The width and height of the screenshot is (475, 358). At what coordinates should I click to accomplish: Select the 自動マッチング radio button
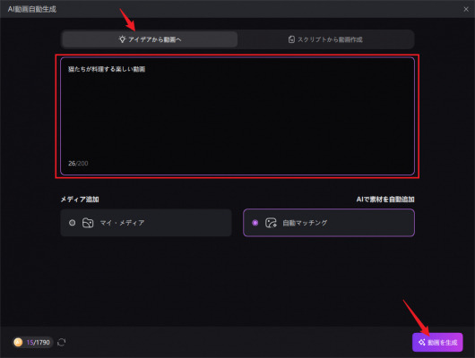[x=255, y=223]
